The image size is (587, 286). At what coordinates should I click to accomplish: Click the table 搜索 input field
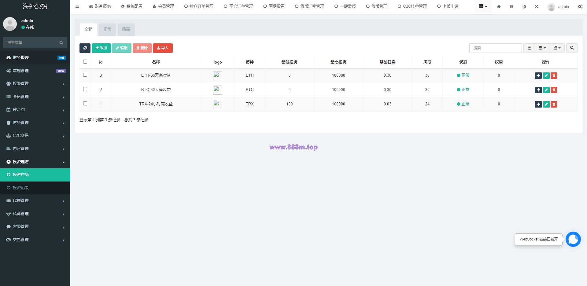point(495,48)
